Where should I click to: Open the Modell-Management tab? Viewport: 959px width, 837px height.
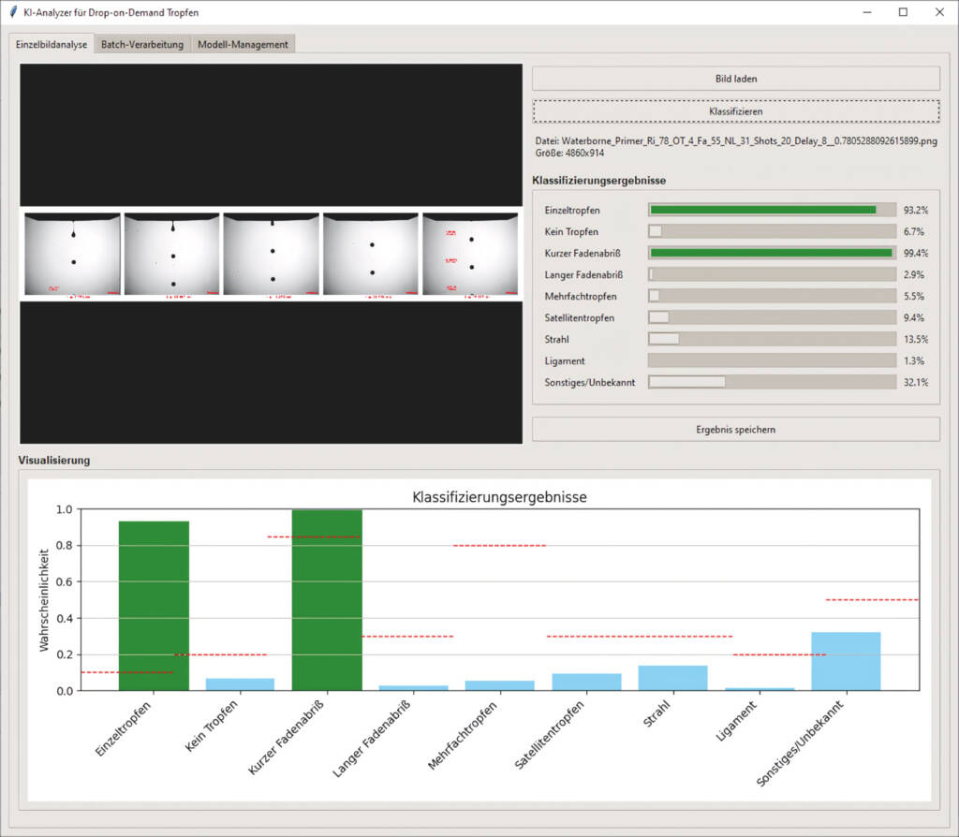pos(243,44)
